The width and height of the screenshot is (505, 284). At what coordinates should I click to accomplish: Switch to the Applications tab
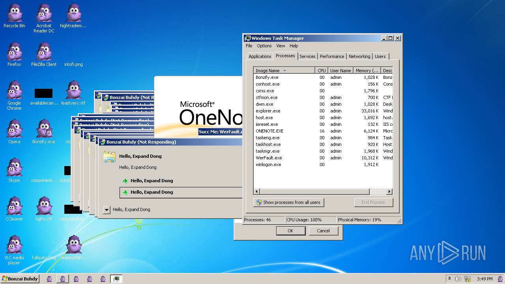tap(260, 56)
